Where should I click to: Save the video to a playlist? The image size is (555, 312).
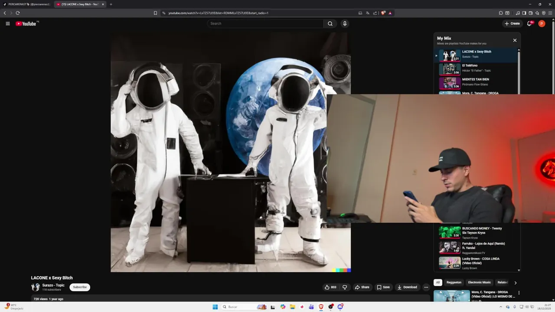383,287
